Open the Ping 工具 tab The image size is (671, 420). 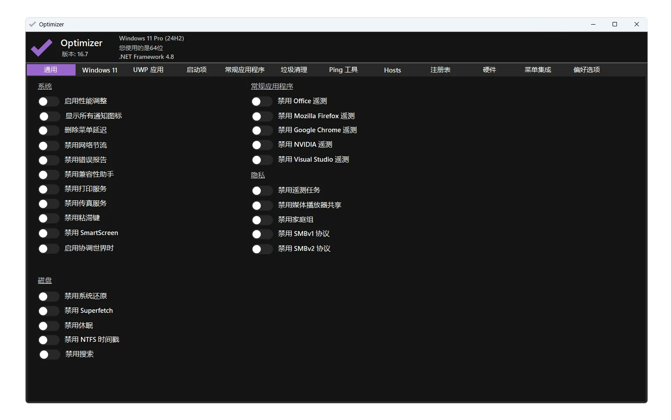tap(343, 70)
